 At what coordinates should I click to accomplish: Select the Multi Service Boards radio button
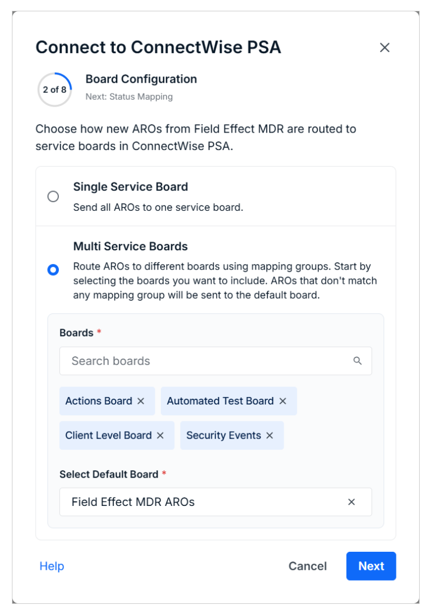53,270
